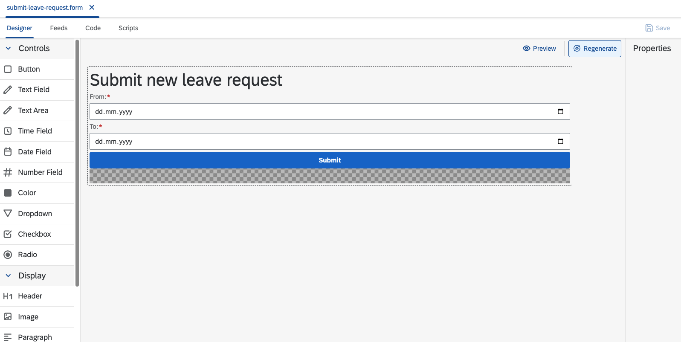Open the From date calendar picker
This screenshot has height=342, width=681.
[560, 111]
